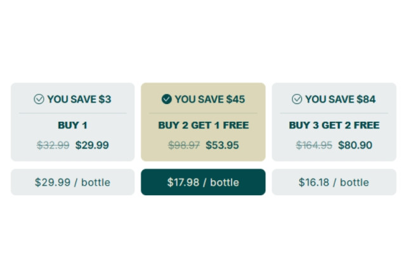
Task: Click the YOU SAVE $45 label
Action: (x=209, y=99)
